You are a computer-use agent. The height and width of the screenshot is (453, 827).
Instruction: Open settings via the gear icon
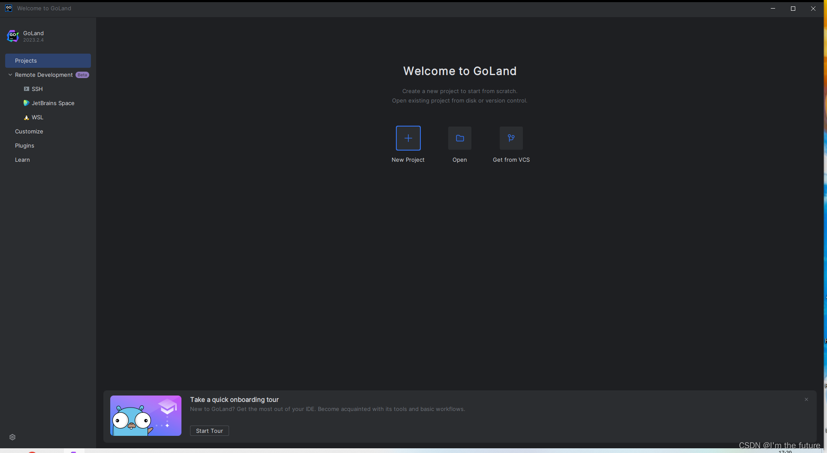pyautogui.click(x=12, y=437)
